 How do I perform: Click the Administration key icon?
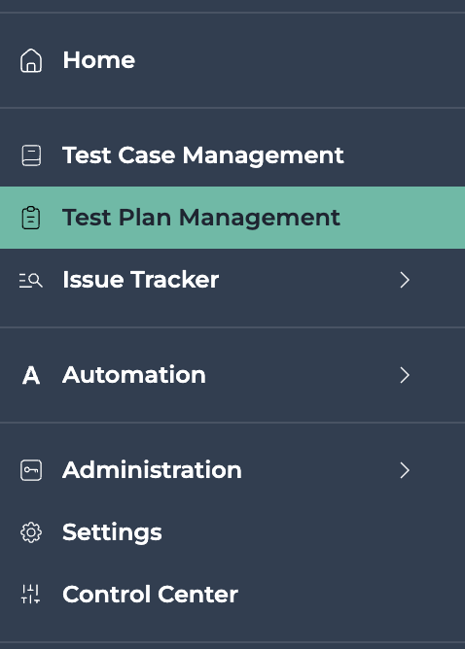(x=31, y=470)
